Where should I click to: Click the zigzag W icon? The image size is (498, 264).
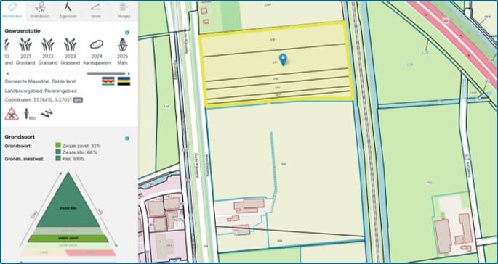coord(47,113)
